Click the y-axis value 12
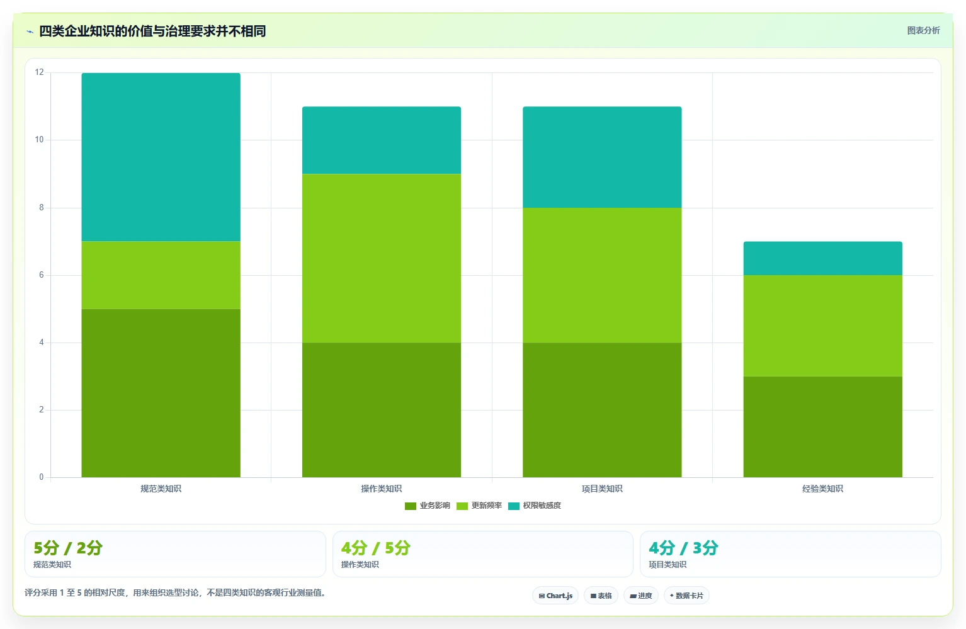 point(40,72)
